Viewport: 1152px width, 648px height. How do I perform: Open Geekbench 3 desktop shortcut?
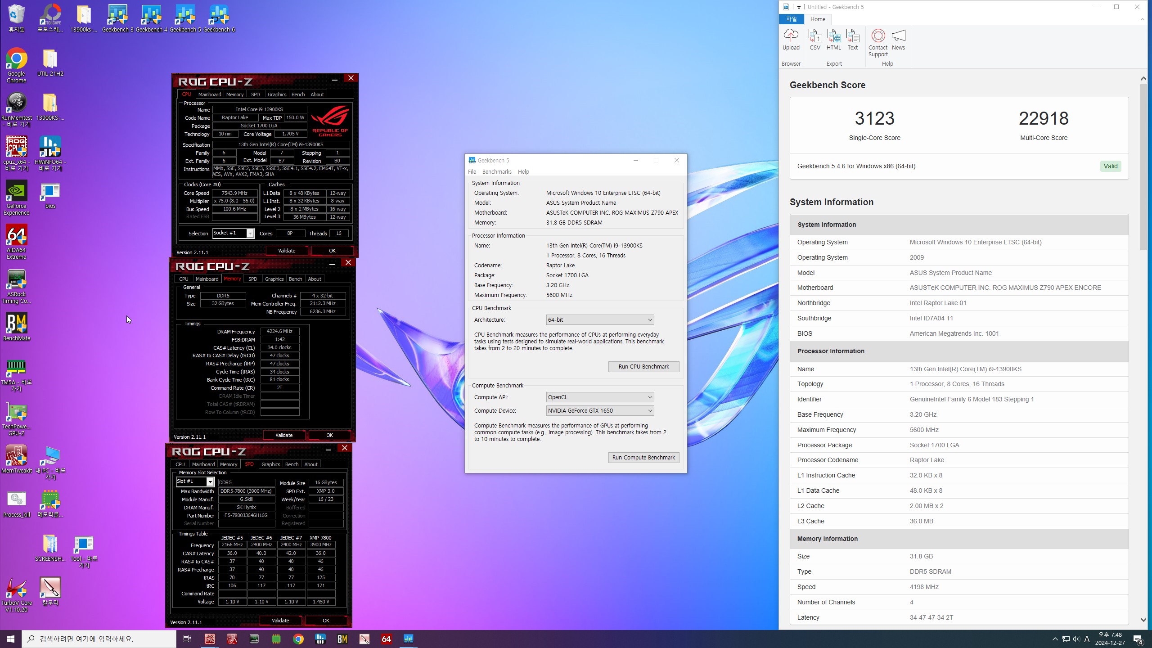coord(117,18)
